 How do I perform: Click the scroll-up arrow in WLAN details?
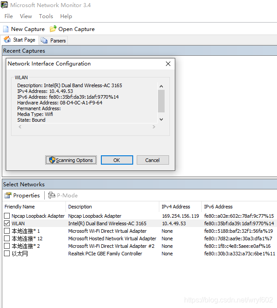pos(162,86)
